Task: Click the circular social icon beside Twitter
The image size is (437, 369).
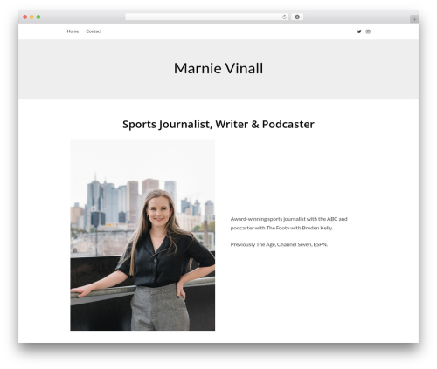Action: click(x=368, y=31)
